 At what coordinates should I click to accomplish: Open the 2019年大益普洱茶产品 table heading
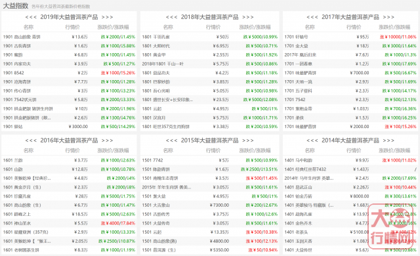(x=69, y=17)
